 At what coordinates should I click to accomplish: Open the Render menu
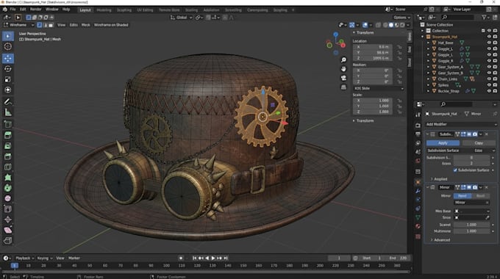pyautogui.click(x=36, y=10)
